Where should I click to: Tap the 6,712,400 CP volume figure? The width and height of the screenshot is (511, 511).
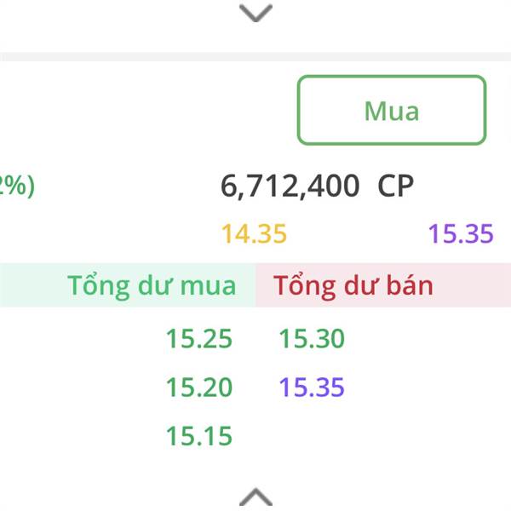[317, 186]
